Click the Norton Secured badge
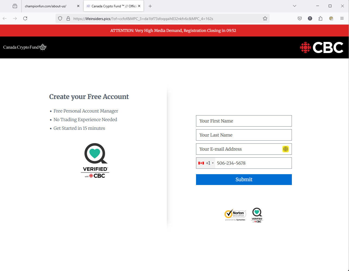 (x=235, y=215)
